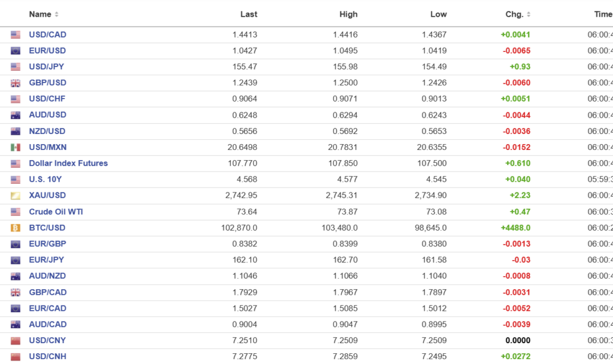
Task: Open the USD/CHF pair link
Action: pyautogui.click(x=47, y=99)
